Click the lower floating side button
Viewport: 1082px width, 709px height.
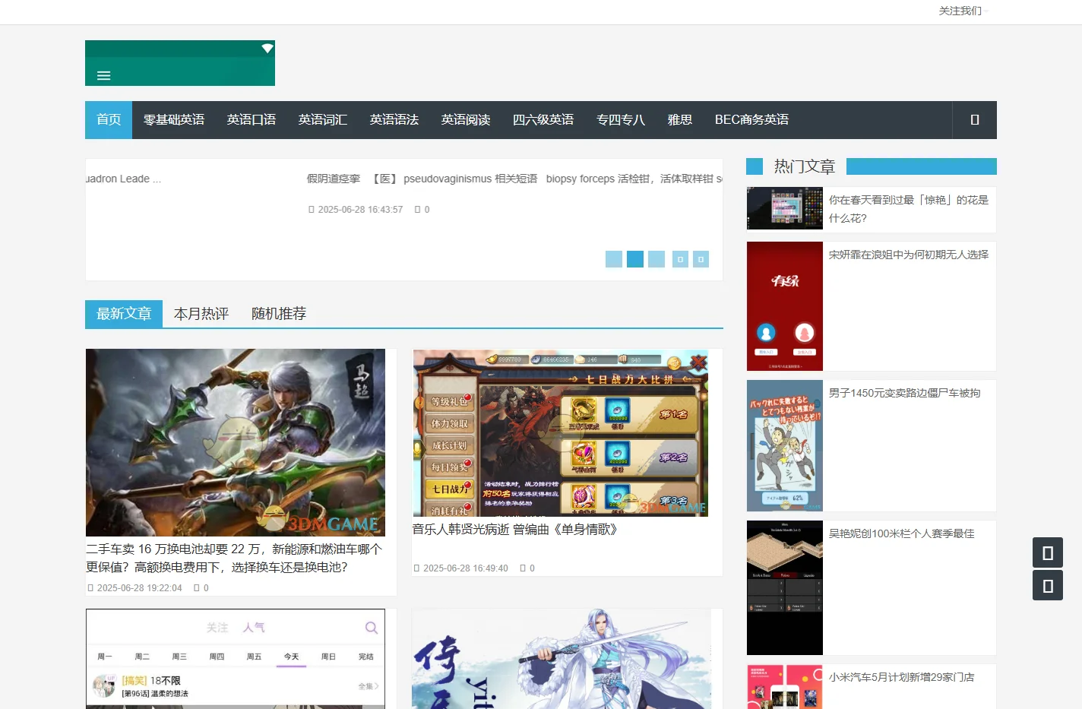coord(1048,585)
